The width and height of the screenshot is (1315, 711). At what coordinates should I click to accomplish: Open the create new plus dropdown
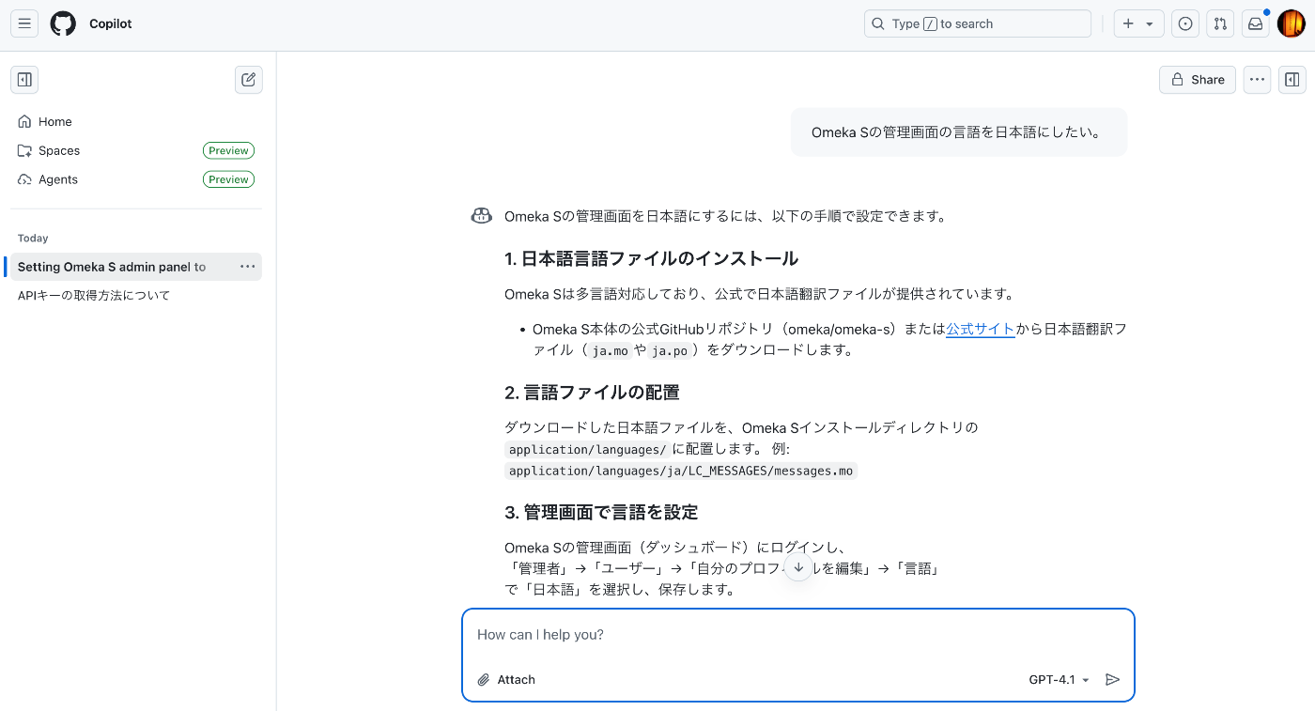pos(1138,23)
